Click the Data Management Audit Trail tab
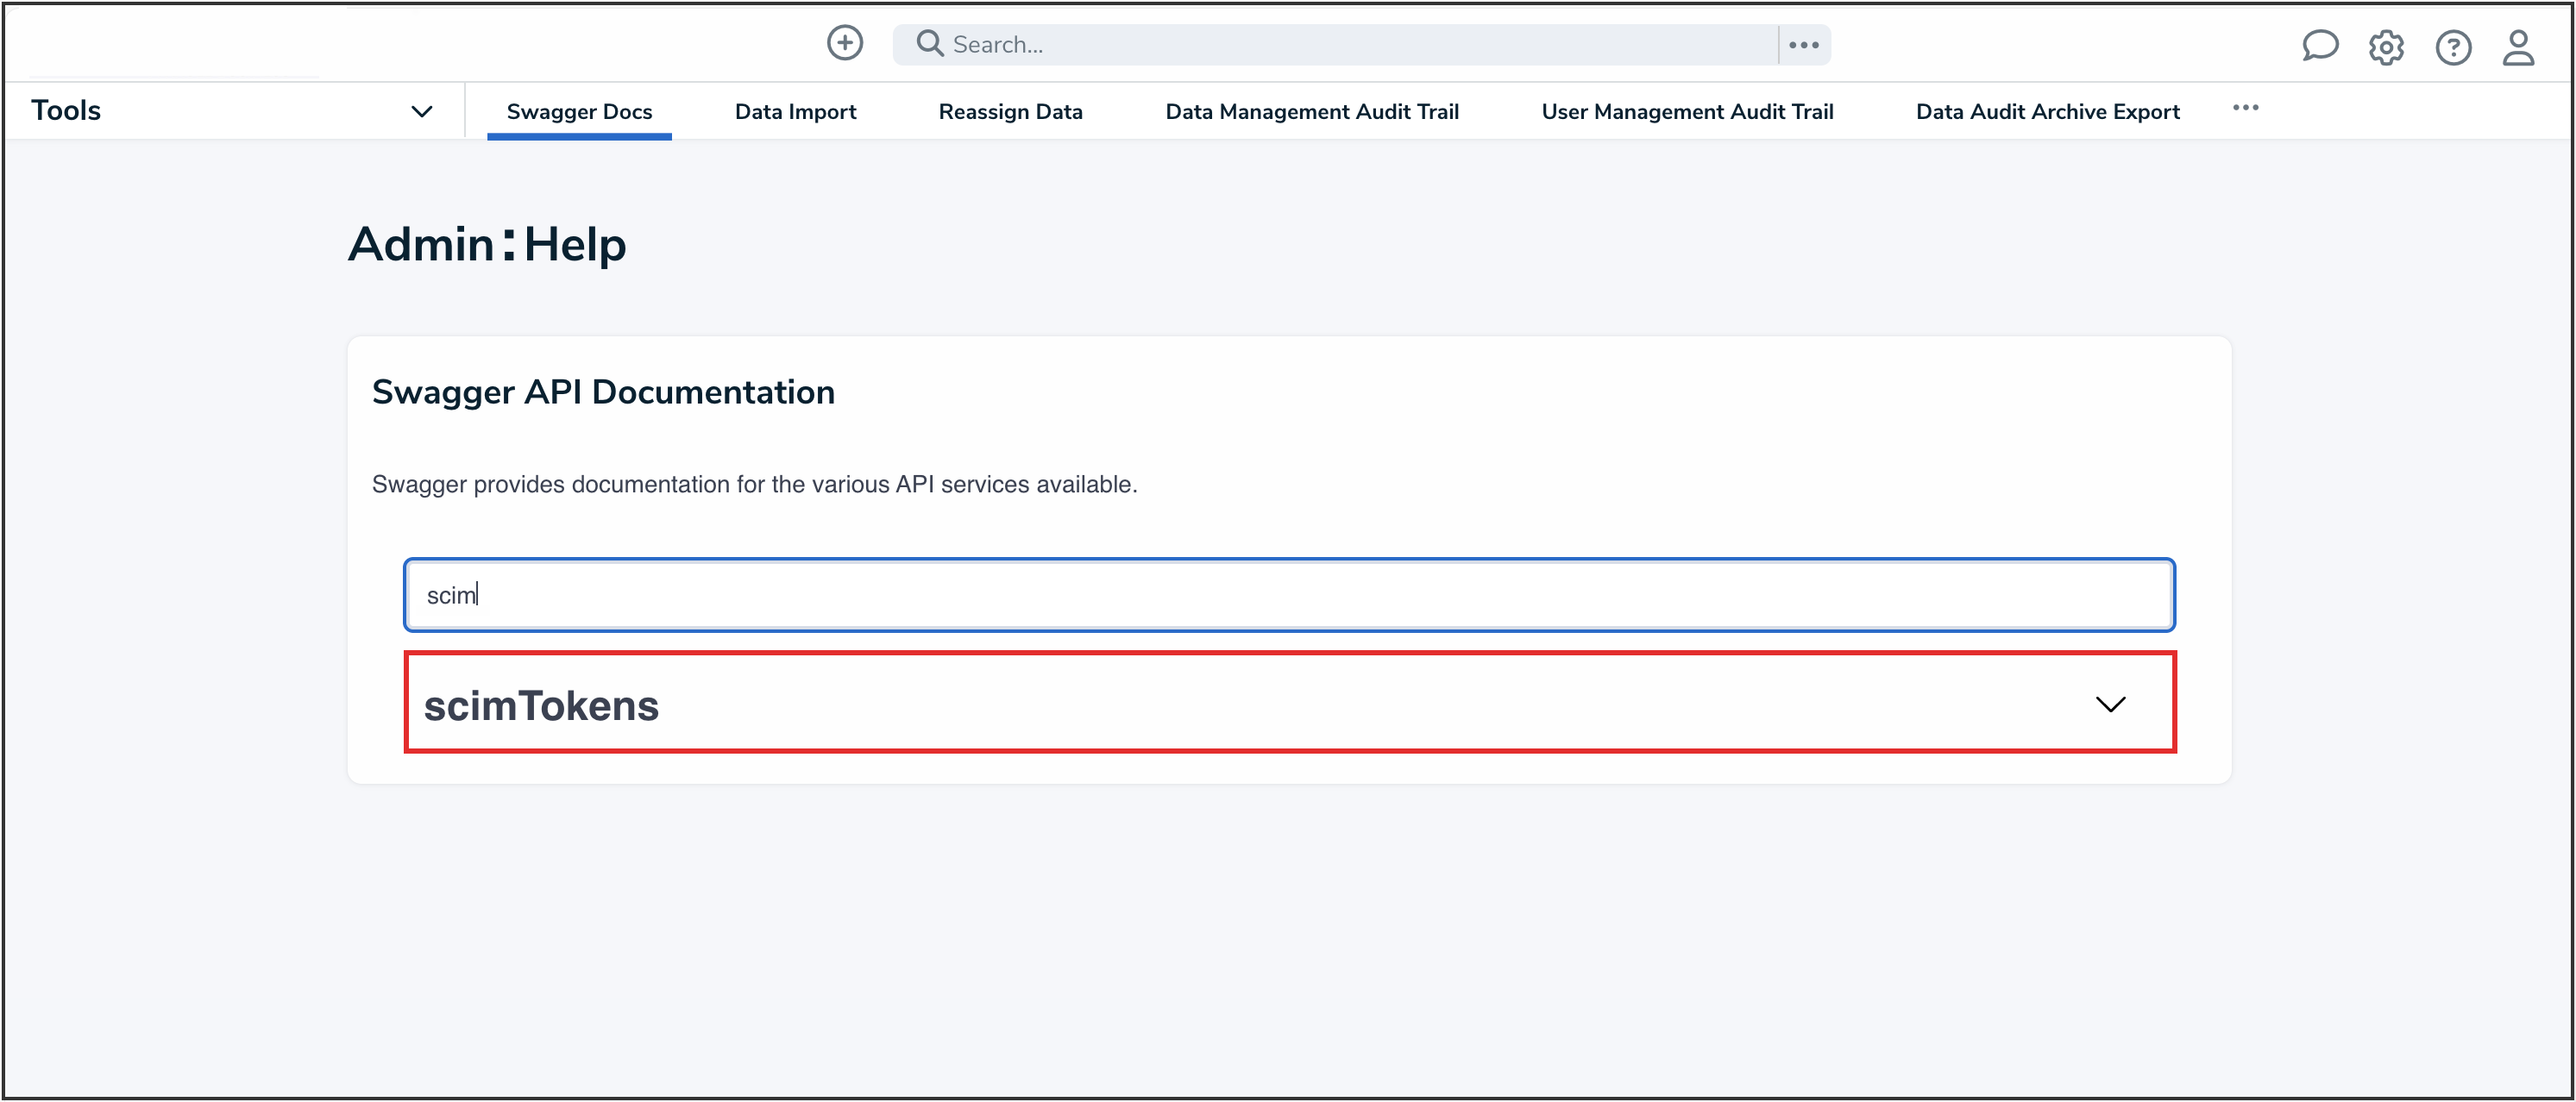 (x=1312, y=111)
